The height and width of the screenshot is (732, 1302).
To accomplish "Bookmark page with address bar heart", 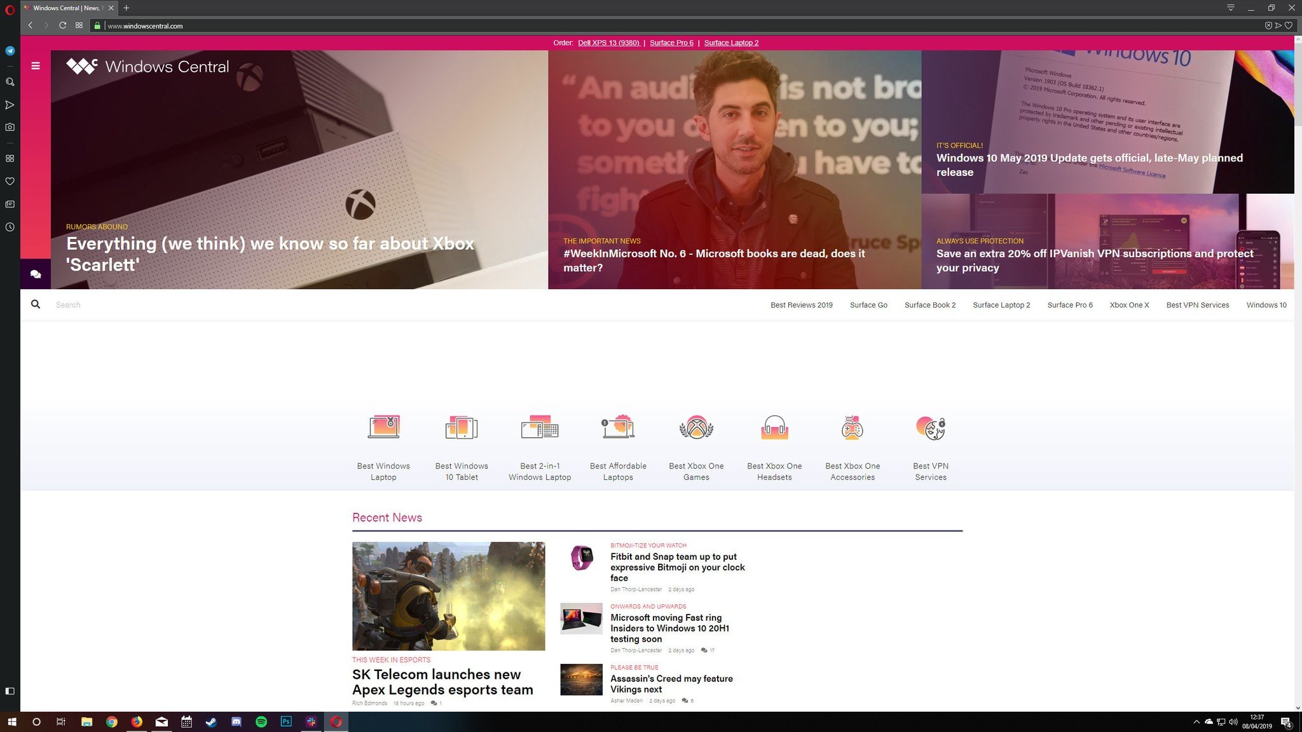I will point(1289,25).
